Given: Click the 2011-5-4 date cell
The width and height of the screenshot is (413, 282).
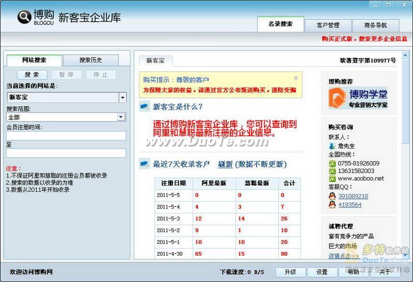Looking at the screenshot, I should pyautogui.click(x=174, y=207).
